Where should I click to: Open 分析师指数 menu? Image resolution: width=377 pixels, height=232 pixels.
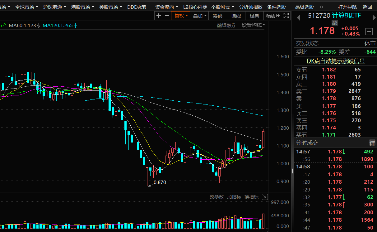pos(251,7)
